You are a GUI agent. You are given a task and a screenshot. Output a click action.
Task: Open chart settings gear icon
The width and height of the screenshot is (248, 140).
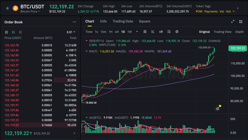point(177,32)
